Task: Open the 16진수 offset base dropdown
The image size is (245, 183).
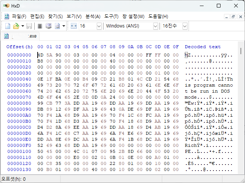Action: click(x=185, y=26)
